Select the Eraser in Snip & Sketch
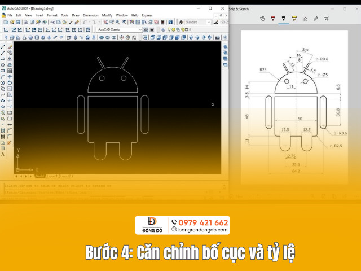Viewport: 361px width, 271px height. [x=305, y=19]
